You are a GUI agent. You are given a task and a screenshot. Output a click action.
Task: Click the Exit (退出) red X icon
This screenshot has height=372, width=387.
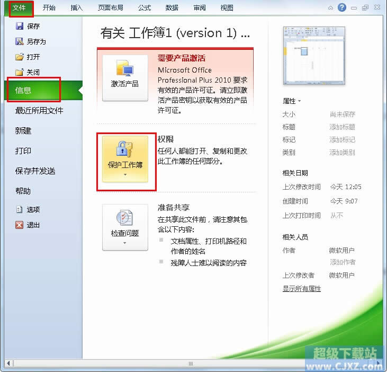tap(20, 225)
